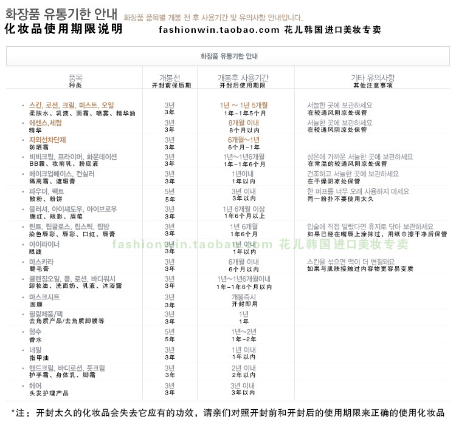Click "1年-1年5个月" usage period

[x=245, y=114]
